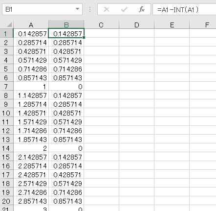The height and width of the screenshot is (211, 216).
Task: Select column E header
Action: tap(172, 24)
